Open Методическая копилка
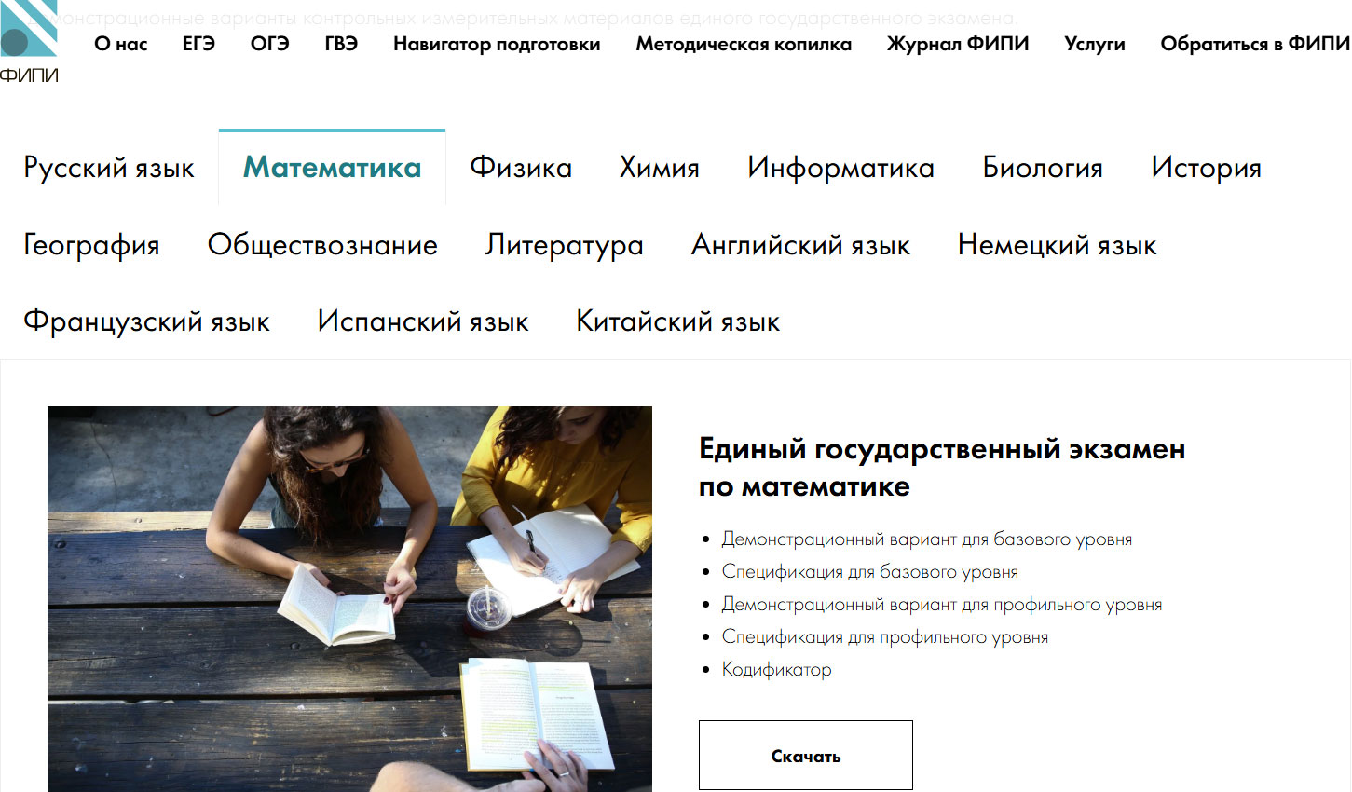 744,44
